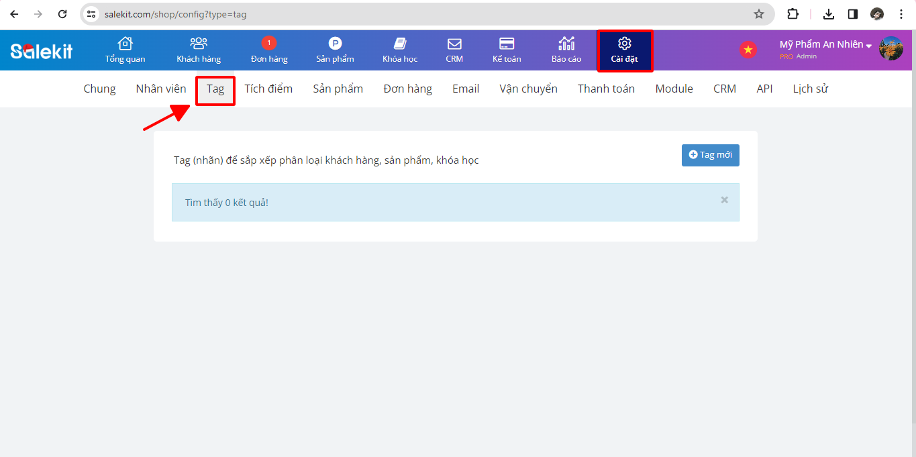The width and height of the screenshot is (916, 457).
Task: Open Tổng quan home icon
Action: point(125,44)
